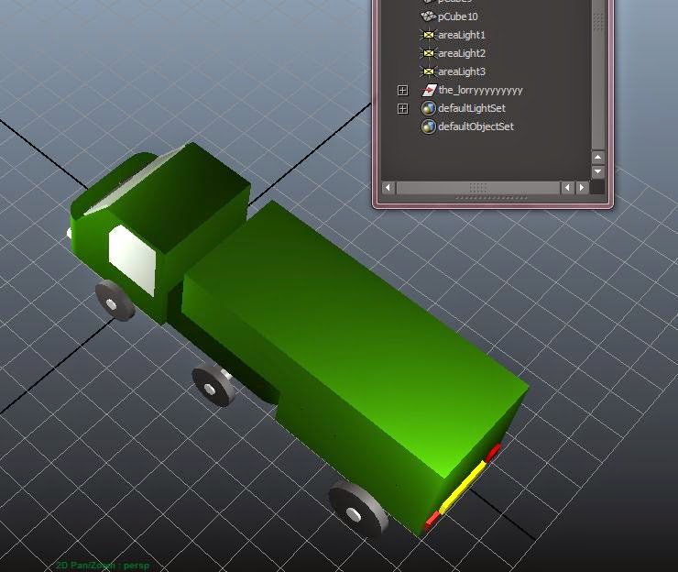Select defaultLightSet in the outliner

tap(472, 108)
